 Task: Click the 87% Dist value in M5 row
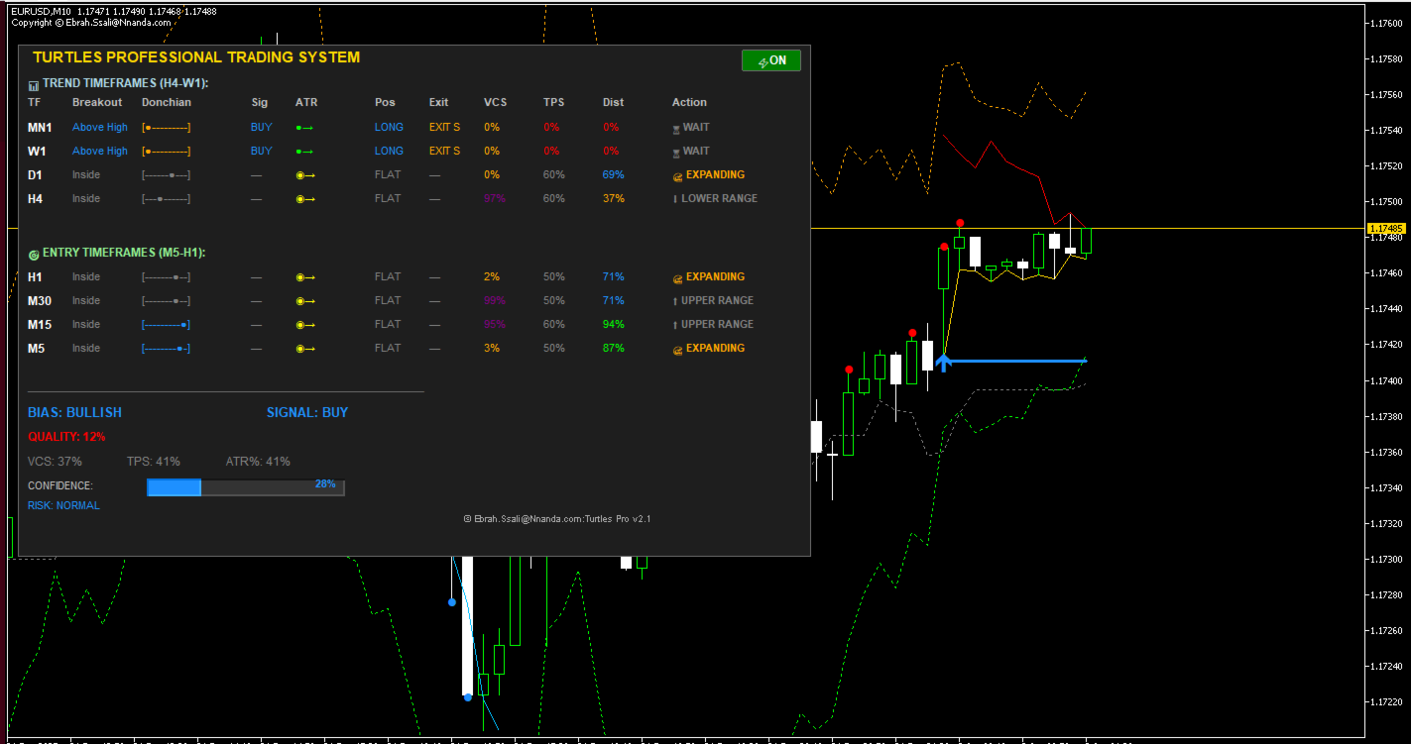click(613, 348)
